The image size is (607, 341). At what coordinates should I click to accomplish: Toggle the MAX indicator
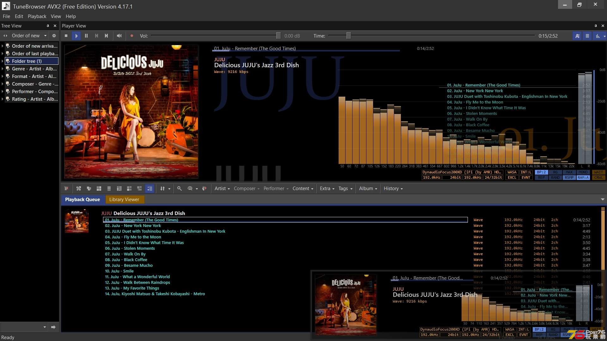pyautogui.click(x=569, y=172)
